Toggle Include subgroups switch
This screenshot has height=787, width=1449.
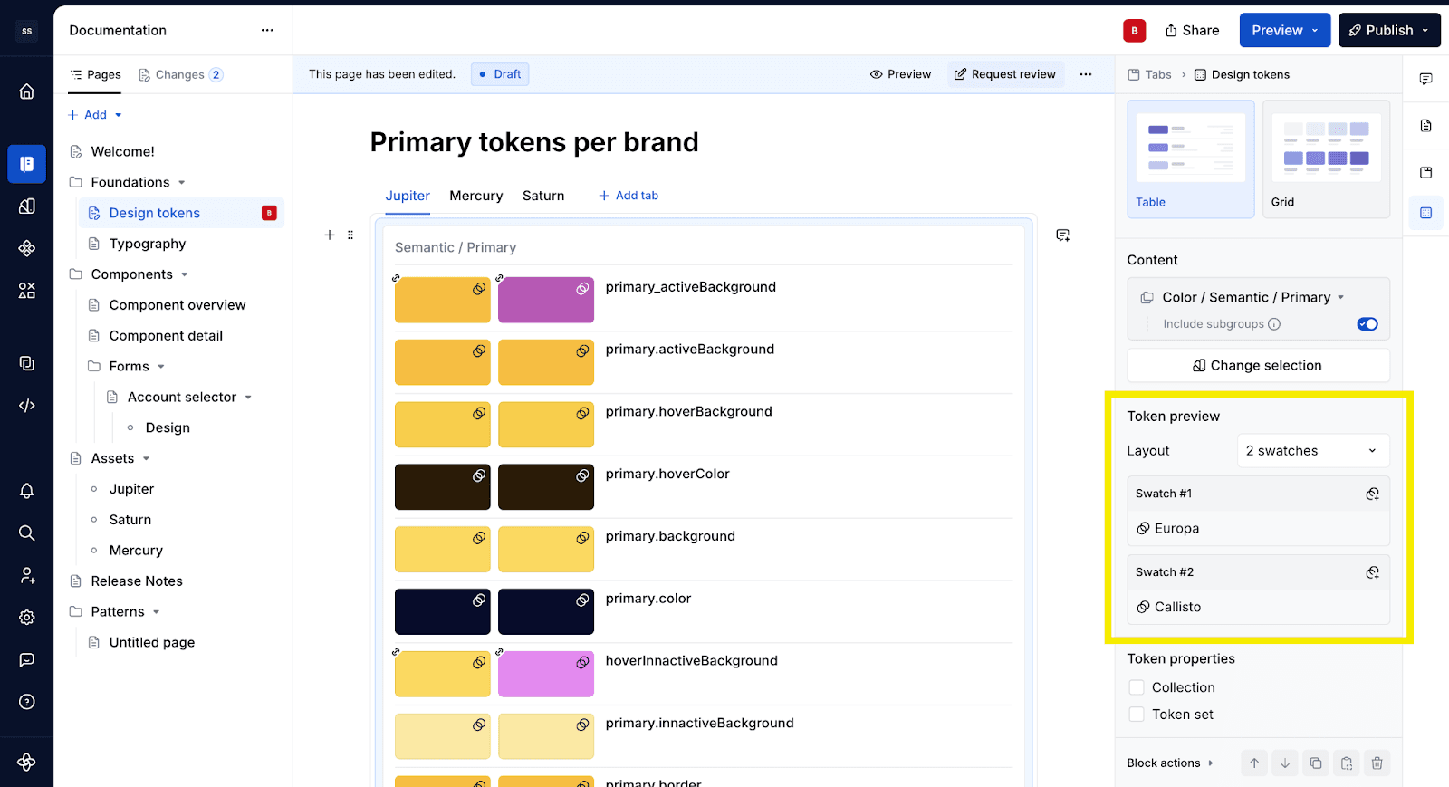pyautogui.click(x=1367, y=324)
